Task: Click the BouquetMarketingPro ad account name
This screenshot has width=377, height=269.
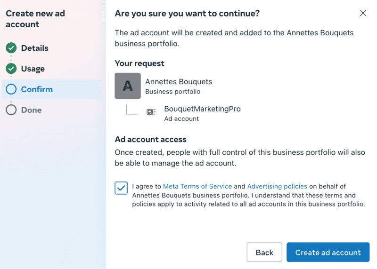Action: coord(202,109)
